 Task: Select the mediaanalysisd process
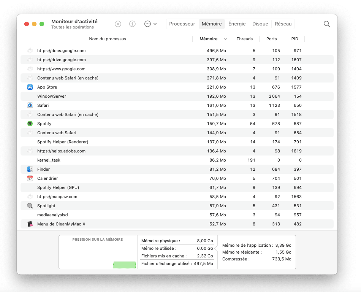pos(177,215)
